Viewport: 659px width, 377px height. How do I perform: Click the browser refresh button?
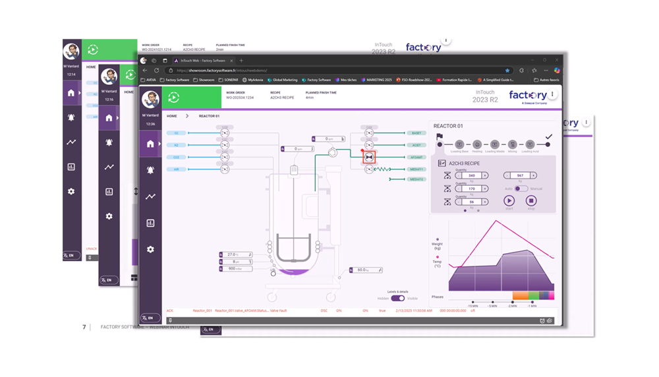pyautogui.click(x=156, y=71)
